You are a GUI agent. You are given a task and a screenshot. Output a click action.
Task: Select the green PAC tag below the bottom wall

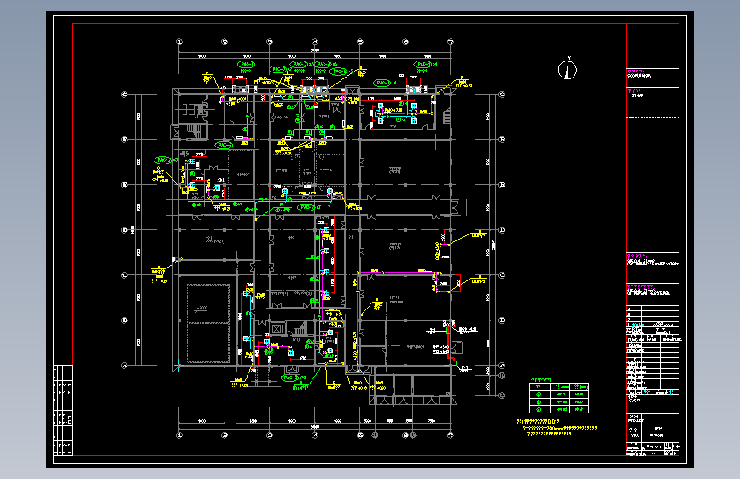click(x=292, y=378)
